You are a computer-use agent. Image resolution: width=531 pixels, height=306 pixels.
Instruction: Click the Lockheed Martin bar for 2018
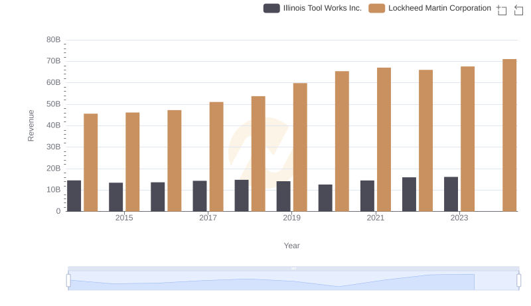pyautogui.click(x=258, y=154)
